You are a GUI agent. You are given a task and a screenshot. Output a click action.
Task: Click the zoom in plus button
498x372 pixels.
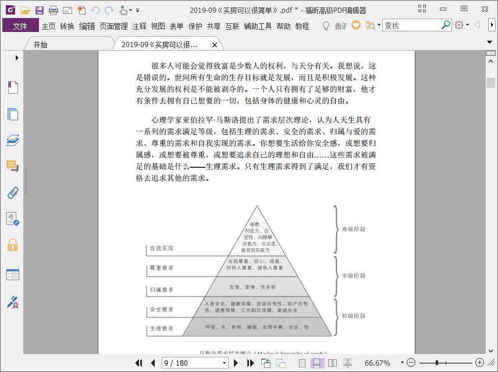(479, 363)
